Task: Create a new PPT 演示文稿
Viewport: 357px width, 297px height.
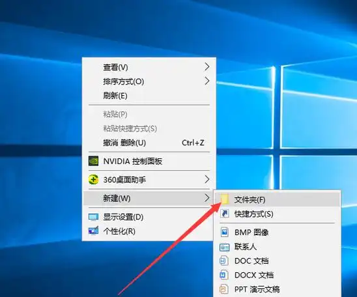Action: (277, 289)
